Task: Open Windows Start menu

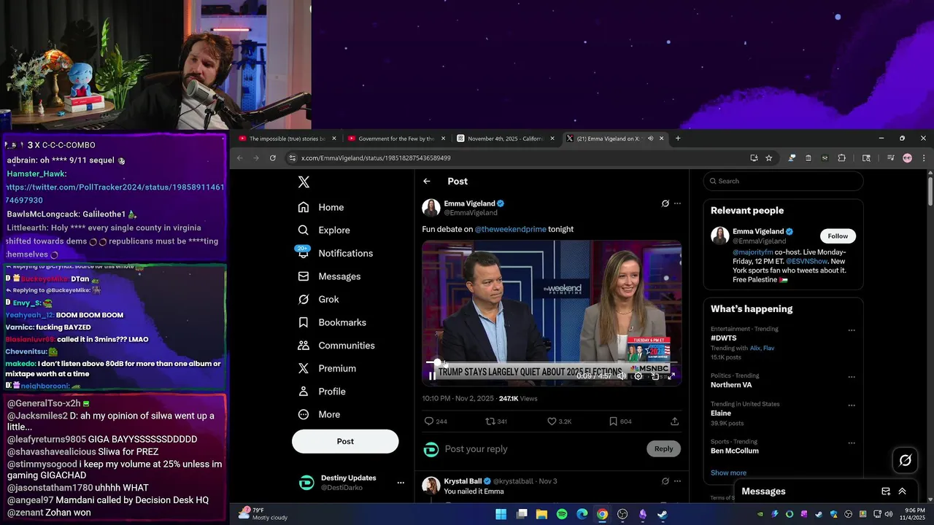Action: point(501,514)
